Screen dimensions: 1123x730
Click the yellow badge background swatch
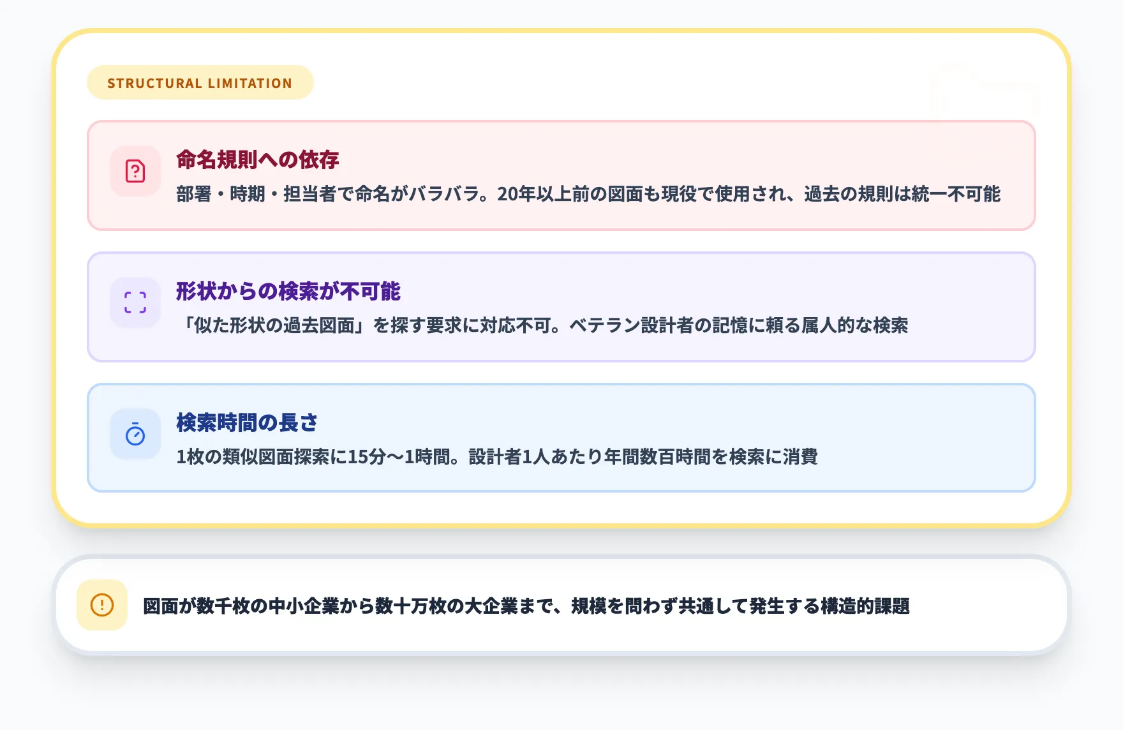point(200,82)
